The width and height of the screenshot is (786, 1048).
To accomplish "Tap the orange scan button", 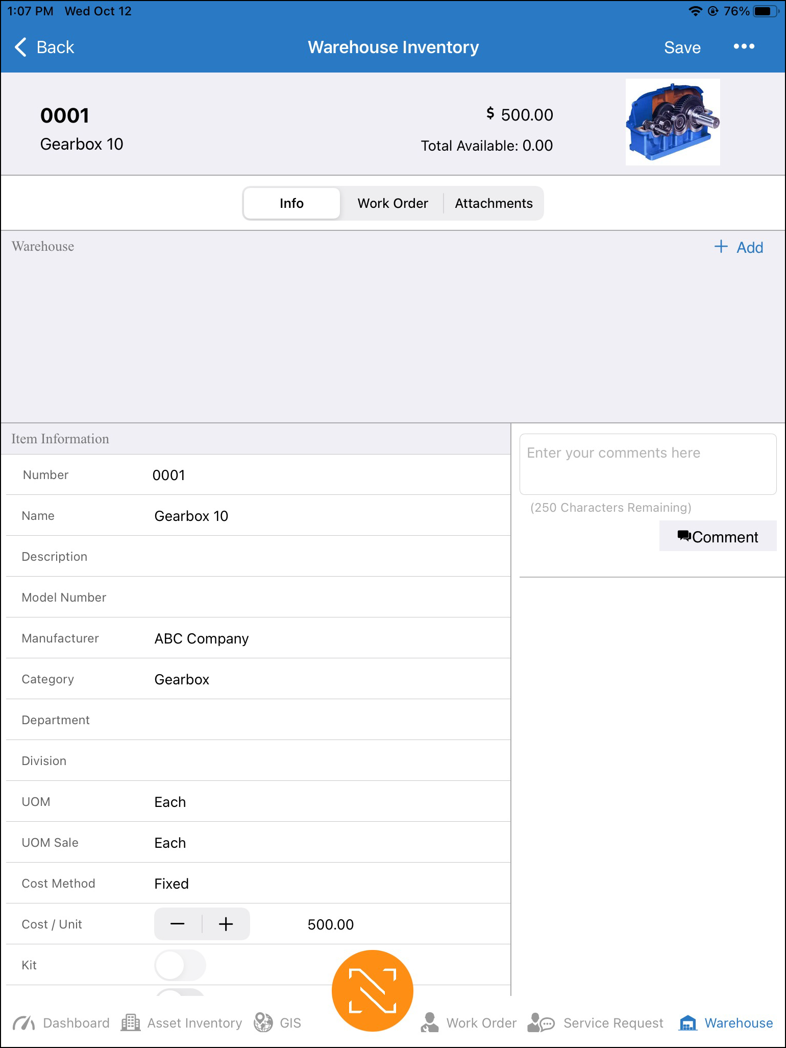I will click(372, 990).
